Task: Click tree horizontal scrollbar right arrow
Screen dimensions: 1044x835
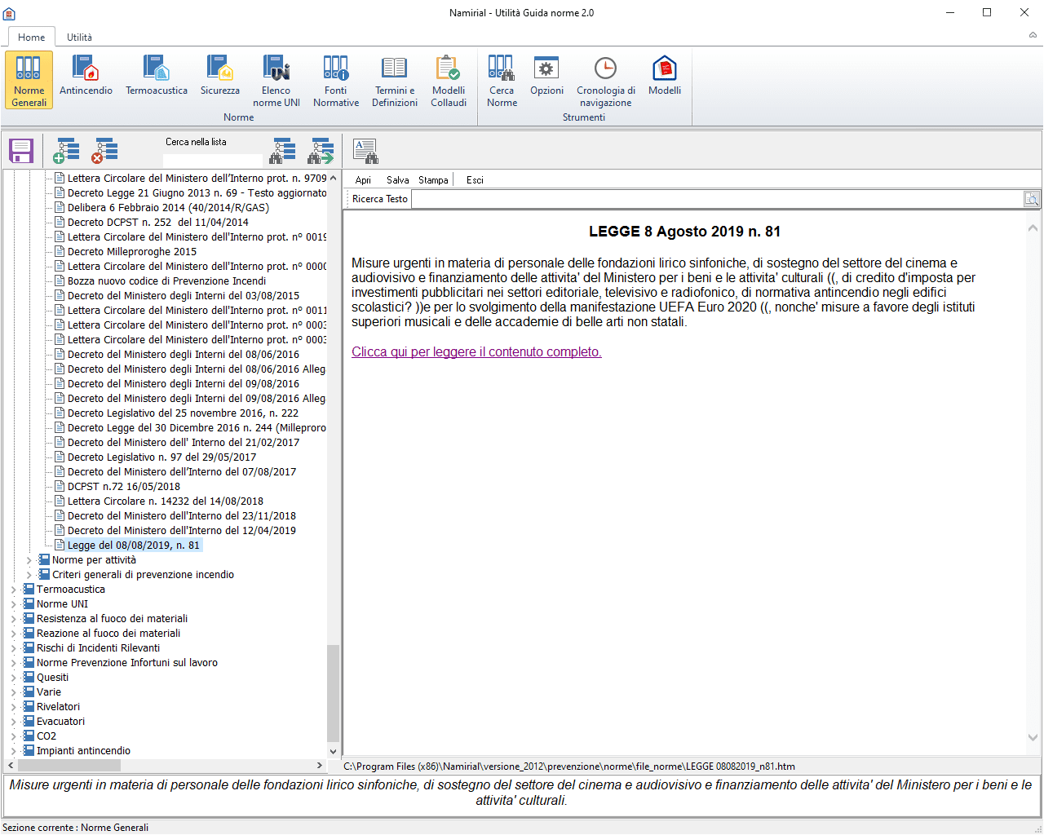Action: tap(320, 766)
